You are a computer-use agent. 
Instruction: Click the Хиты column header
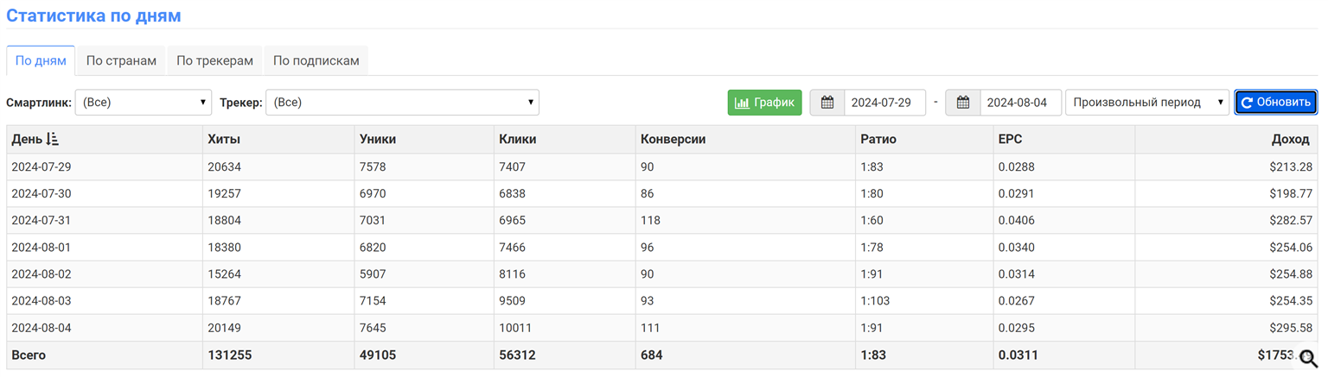(224, 139)
